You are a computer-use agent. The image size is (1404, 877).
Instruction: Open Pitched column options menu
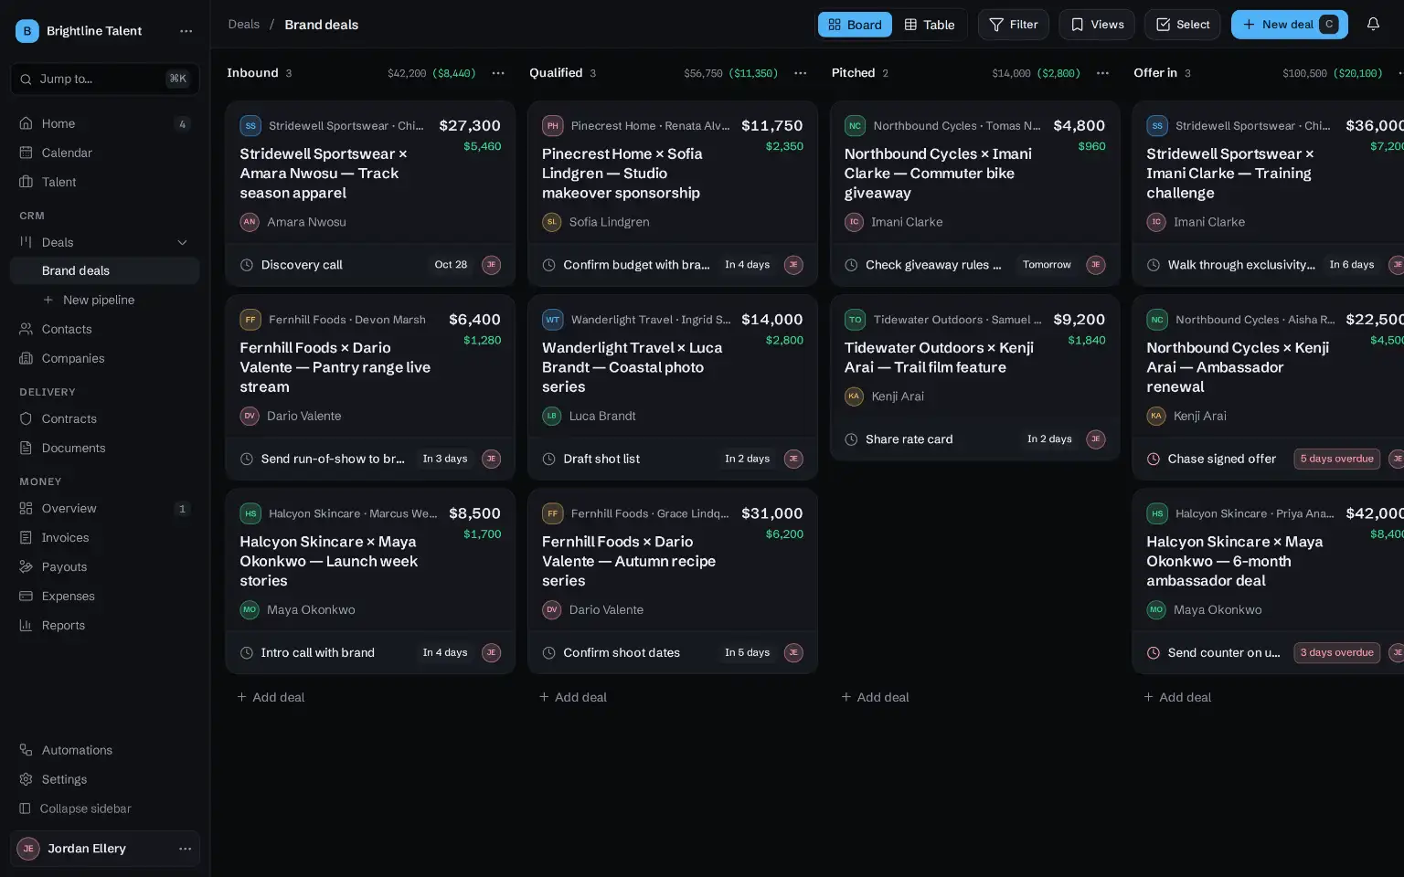pos(1102,73)
